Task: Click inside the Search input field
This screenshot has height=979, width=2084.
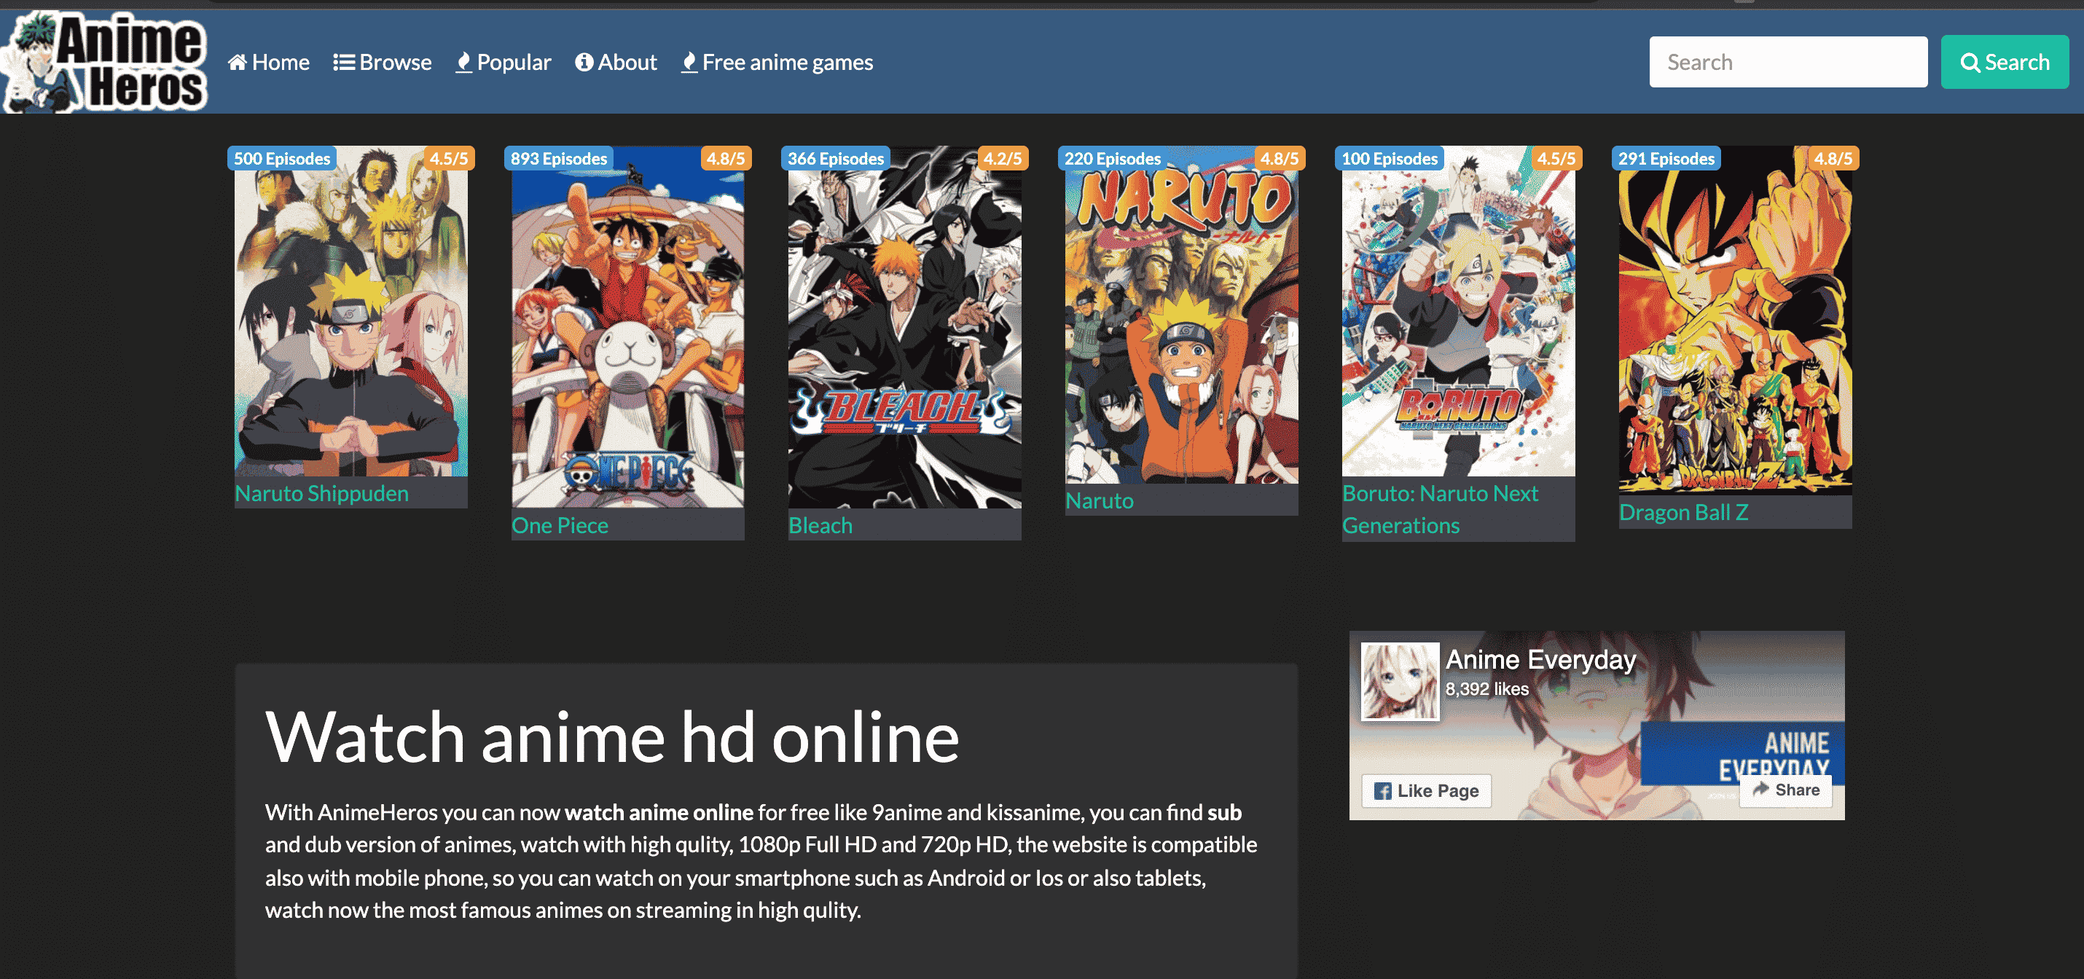Action: (x=1788, y=61)
